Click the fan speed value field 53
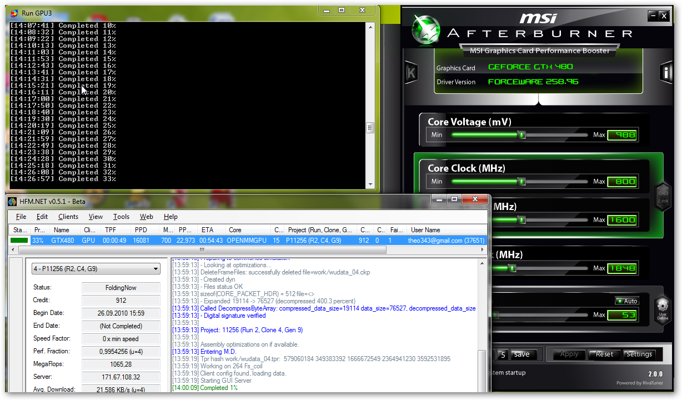 click(x=622, y=315)
